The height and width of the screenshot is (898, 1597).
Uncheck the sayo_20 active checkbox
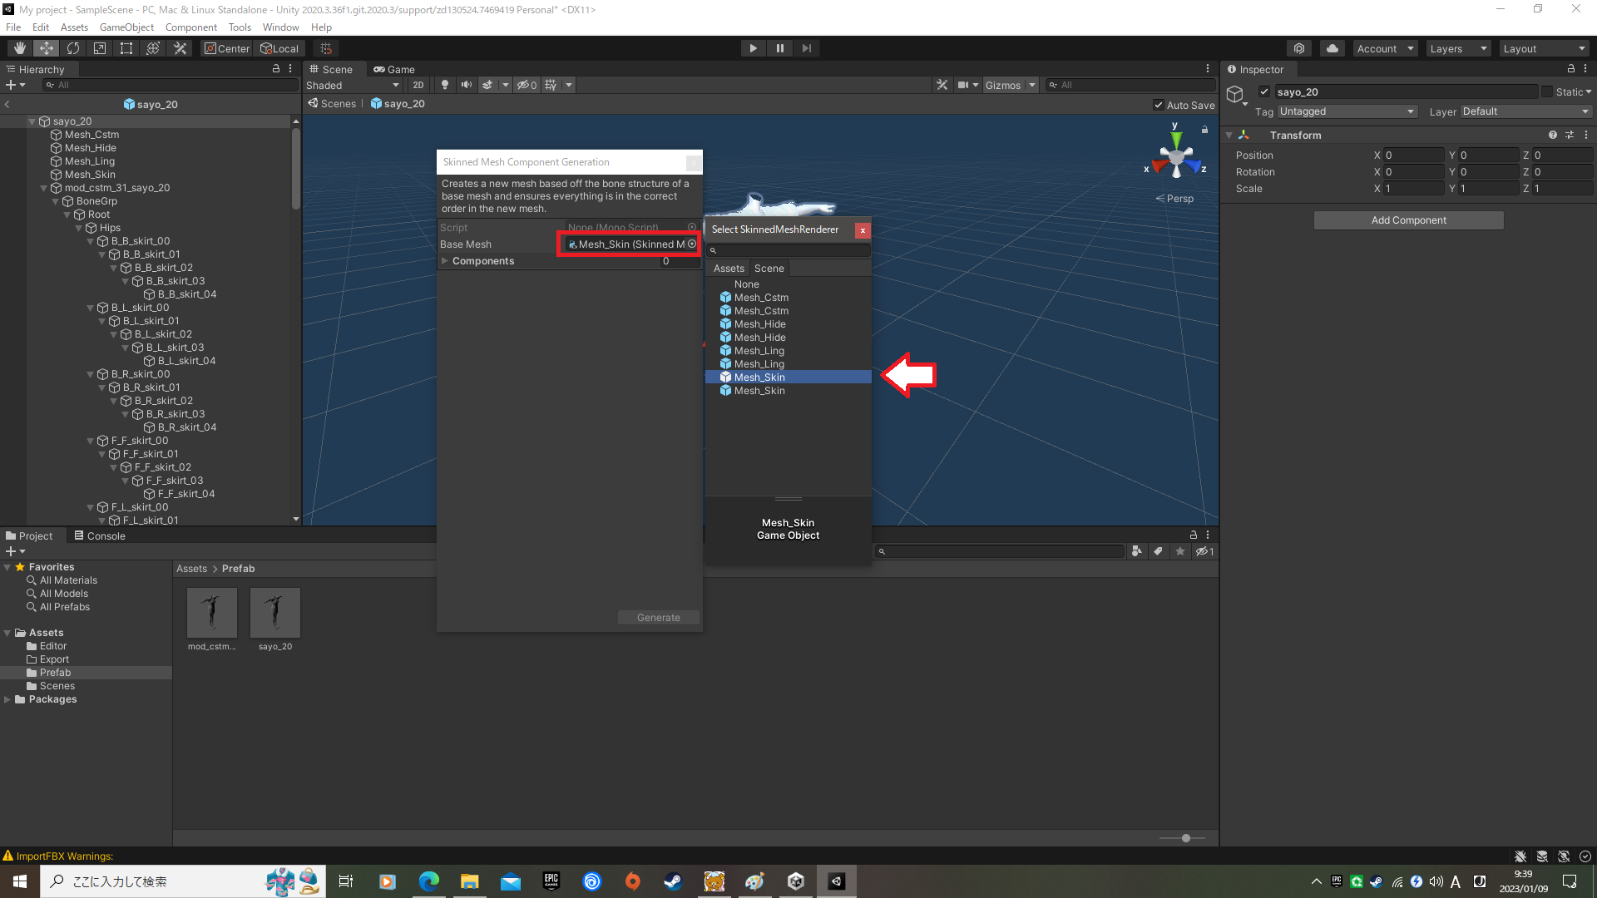coord(1264,91)
